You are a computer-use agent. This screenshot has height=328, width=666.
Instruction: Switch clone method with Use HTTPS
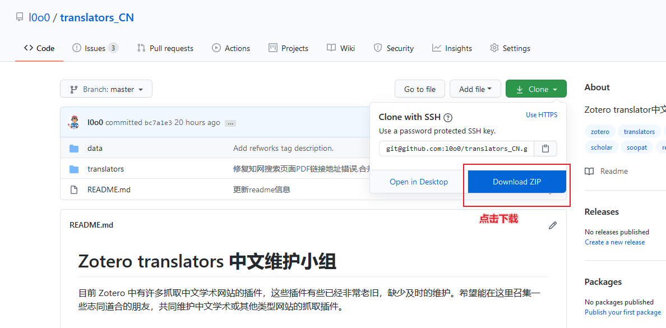[542, 115]
